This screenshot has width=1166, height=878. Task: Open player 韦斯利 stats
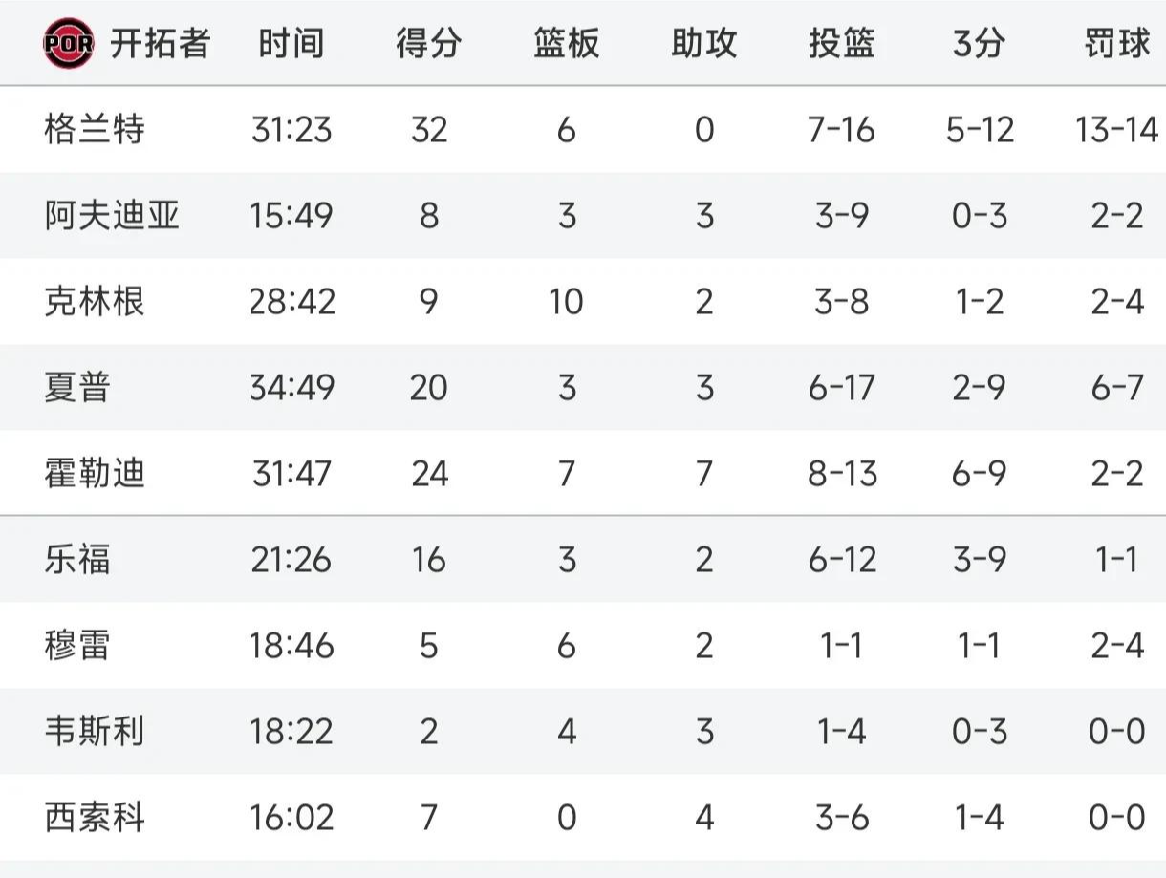[95, 732]
